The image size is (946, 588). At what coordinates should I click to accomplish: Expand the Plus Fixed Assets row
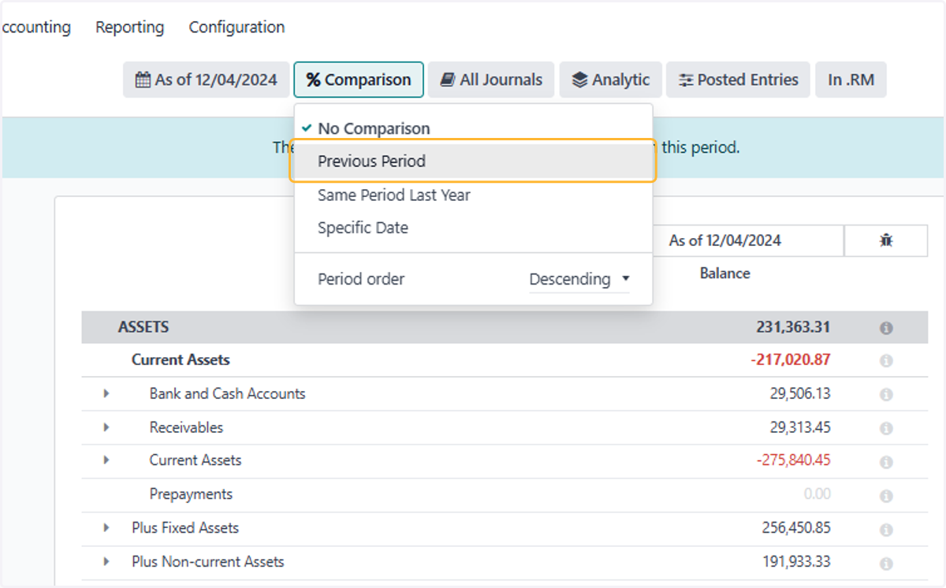[106, 527]
